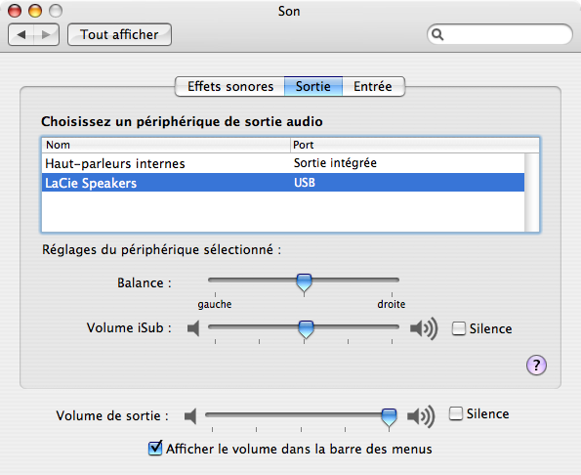Switch to the Entrée tab
The height and width of the screenshot is (475, 581).
pos(373,86)
